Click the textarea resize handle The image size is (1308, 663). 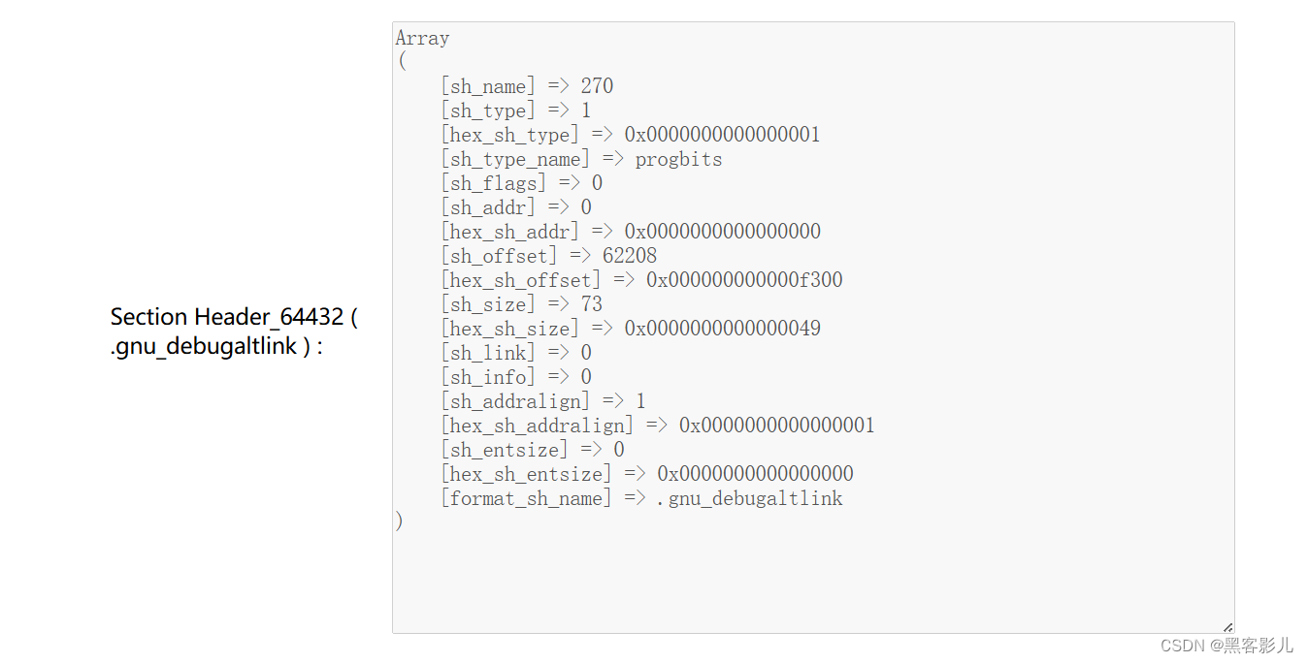tap(1227, 626)
